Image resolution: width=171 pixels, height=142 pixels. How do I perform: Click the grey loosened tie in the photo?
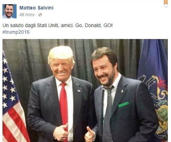pyautogui.click(x=108, y=112)
